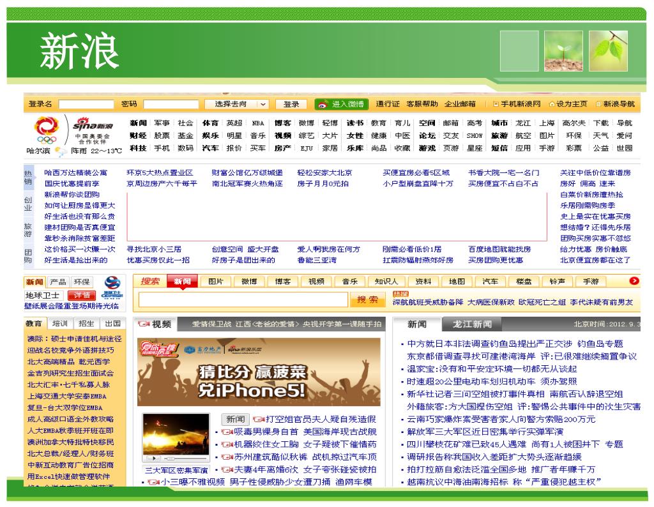
Task: Click the Sina logo
Action: click(x=93, y=125)
